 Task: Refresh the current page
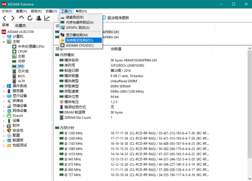click(x=30, y=18)
